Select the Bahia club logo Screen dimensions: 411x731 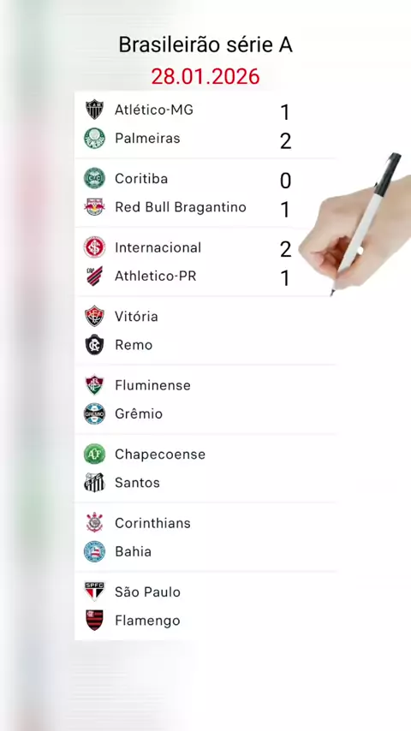(x=94, y=551)
